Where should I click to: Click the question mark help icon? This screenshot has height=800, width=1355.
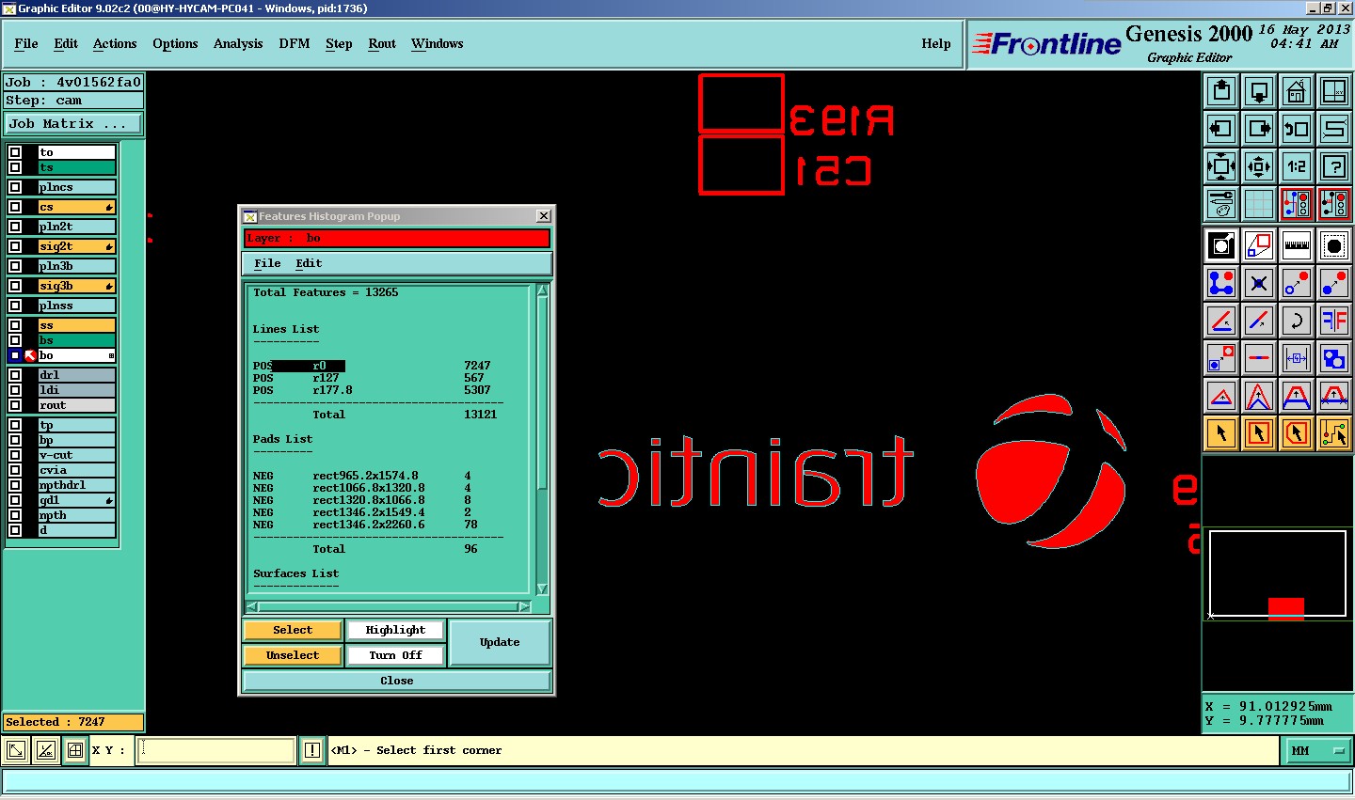point(1334,166)
